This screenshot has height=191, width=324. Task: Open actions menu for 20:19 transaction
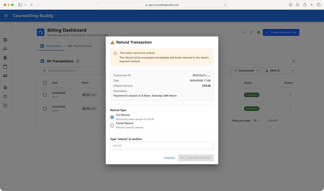[290, 95]
